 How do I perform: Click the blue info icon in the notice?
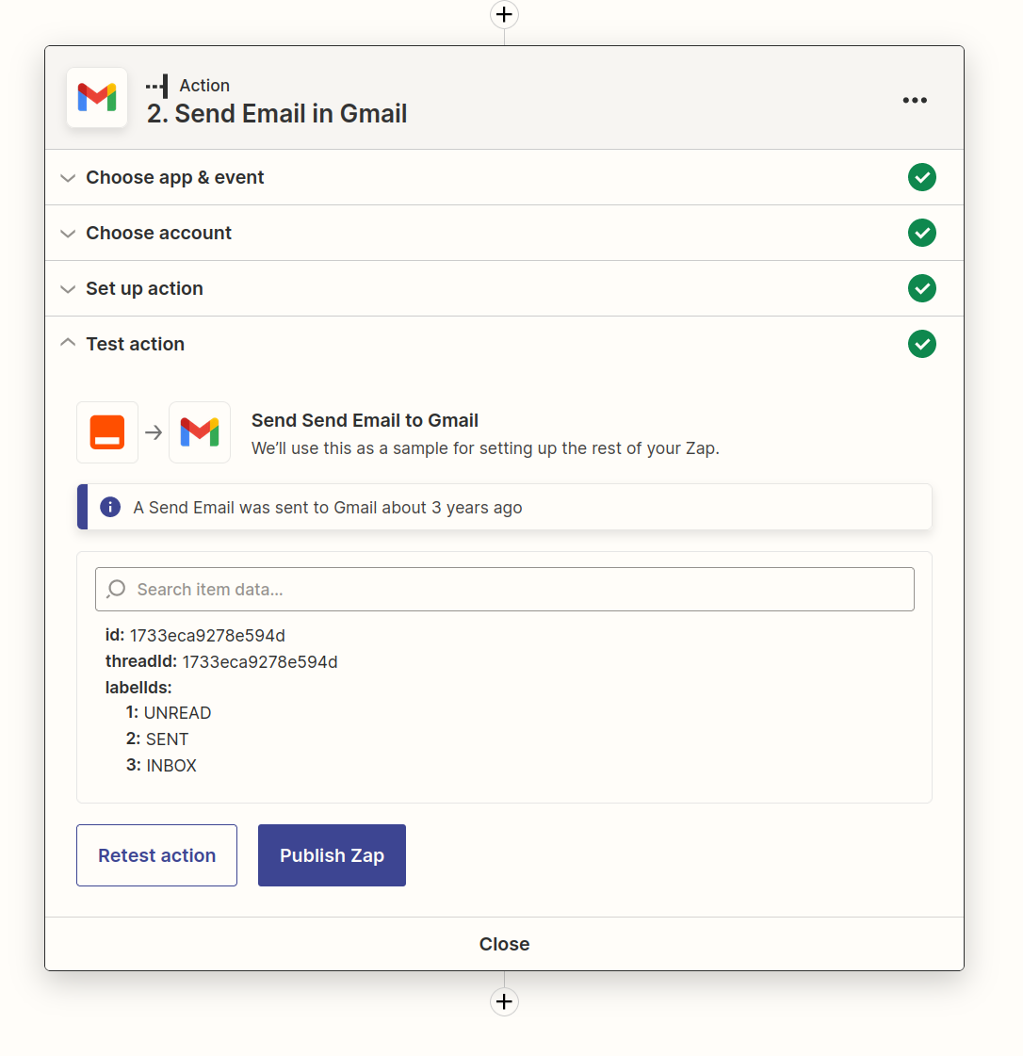tap(110, 508)
